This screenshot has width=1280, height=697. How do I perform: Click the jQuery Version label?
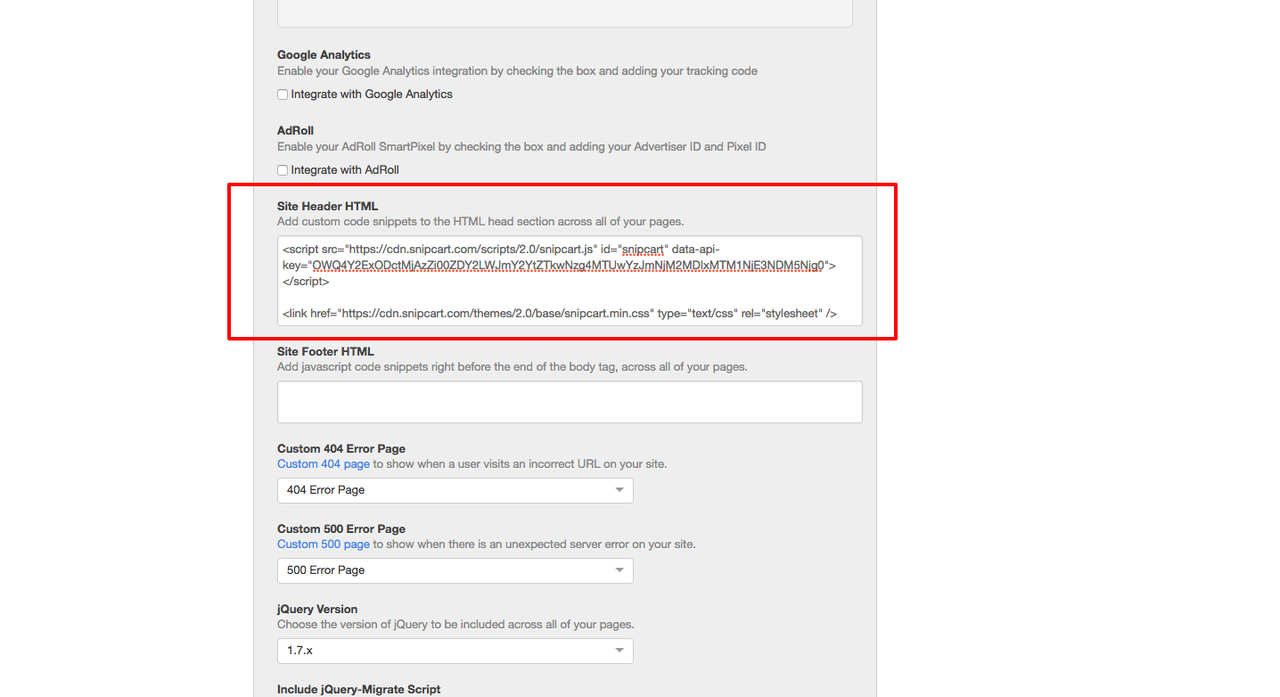317,610
